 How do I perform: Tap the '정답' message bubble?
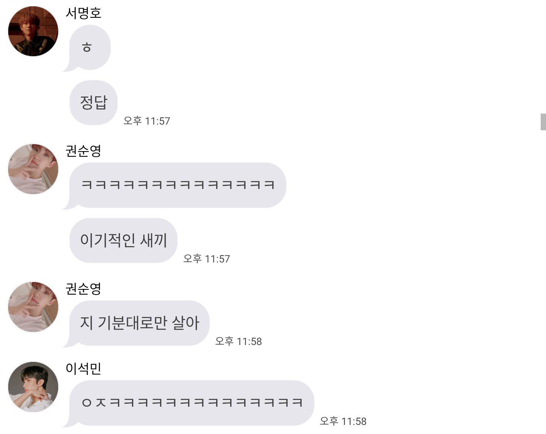point(94,103)
